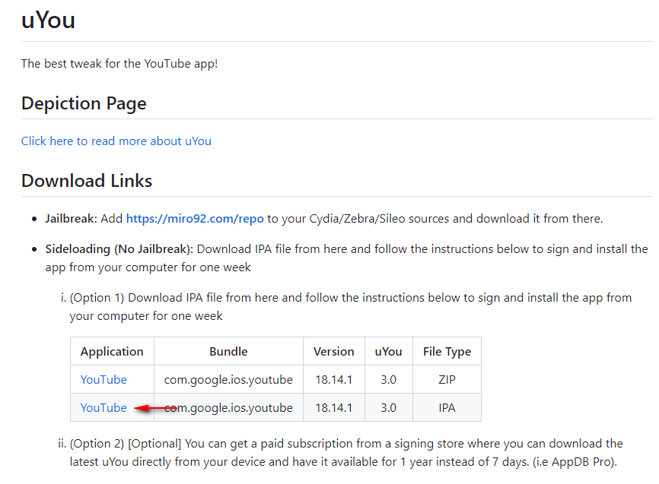Select the '(Option 1)' list item text
The width and height of the screenshot is (659, 484).
[x=351, y=307]
